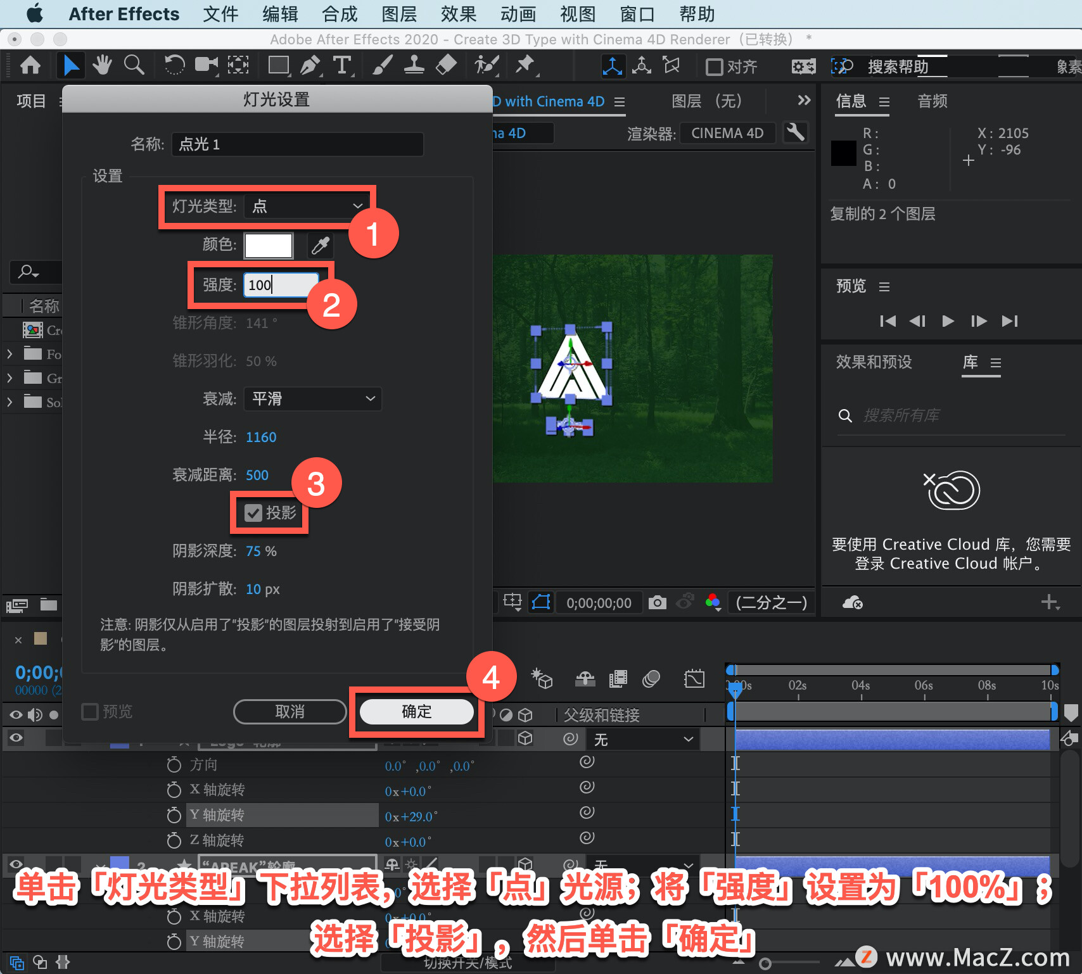
Task: Switch to the 库 libraries tab
Action: click(x=971, y=362)
